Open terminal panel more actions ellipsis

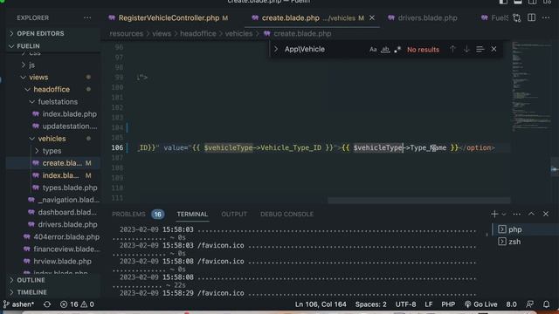pyautogui.click(x=516, y=214)
